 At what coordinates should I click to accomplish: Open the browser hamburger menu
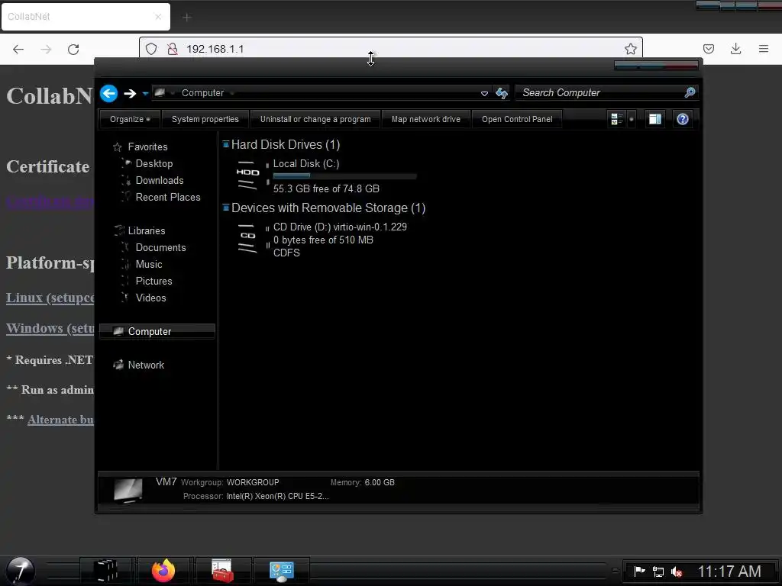(x=763, y=49)
